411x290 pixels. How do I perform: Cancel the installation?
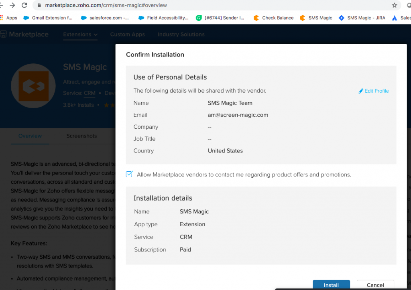pos(375,284)
